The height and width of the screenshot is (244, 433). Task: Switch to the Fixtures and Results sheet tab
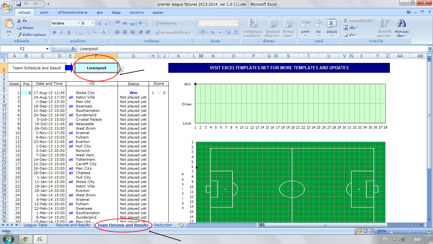pos(73,225)
